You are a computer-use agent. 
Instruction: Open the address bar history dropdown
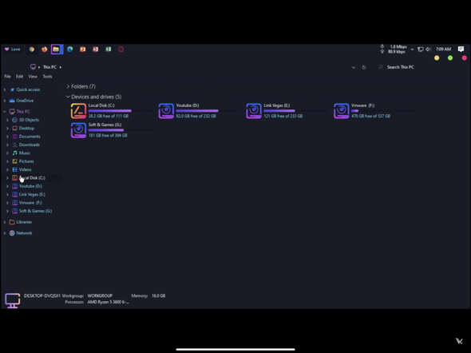(x=354, y=67)
